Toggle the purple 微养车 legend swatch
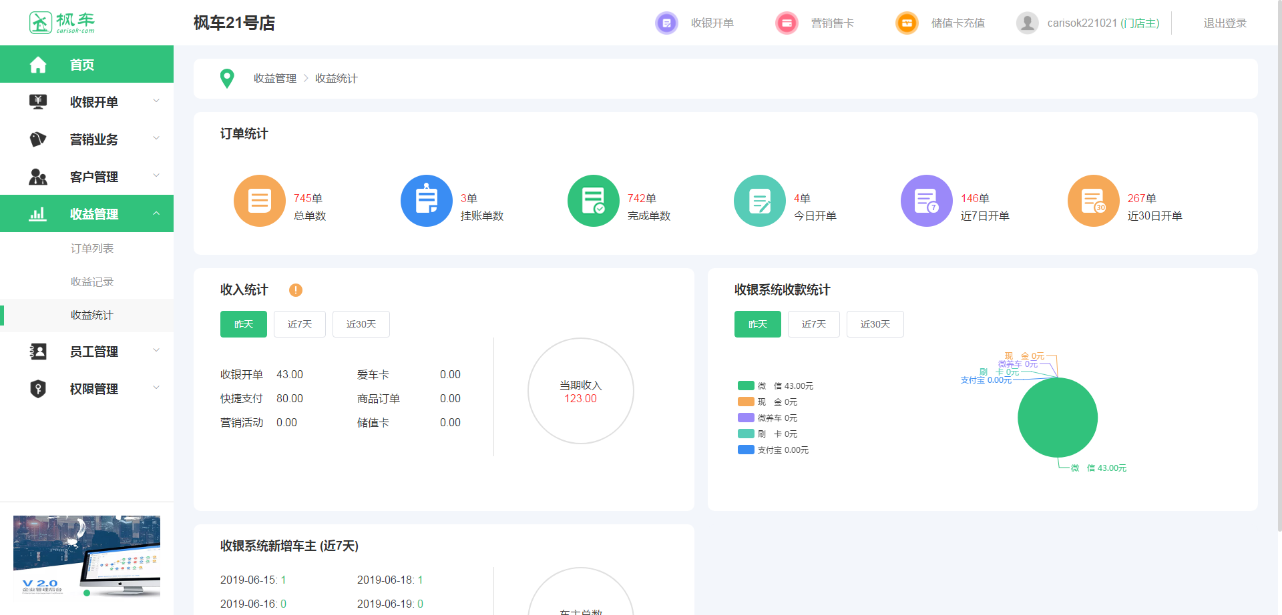This screenshot has height=615, width=1282. [x=746, y=418]
